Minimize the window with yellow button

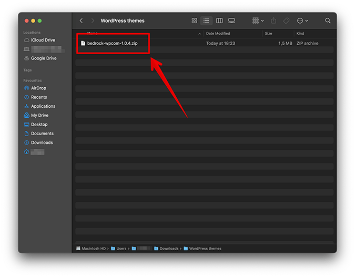33,21
